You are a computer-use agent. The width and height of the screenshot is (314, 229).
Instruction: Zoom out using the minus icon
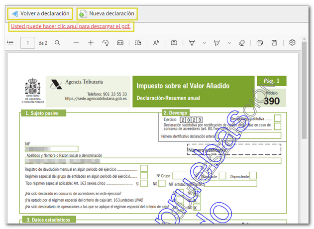pos(76,43)
